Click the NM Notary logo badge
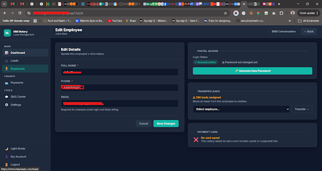 tap(7, 33)
